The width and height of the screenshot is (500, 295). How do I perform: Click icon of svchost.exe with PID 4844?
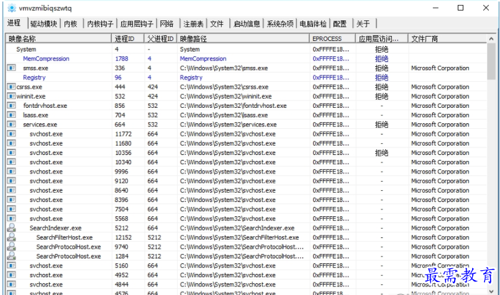(x=11, y=284)
